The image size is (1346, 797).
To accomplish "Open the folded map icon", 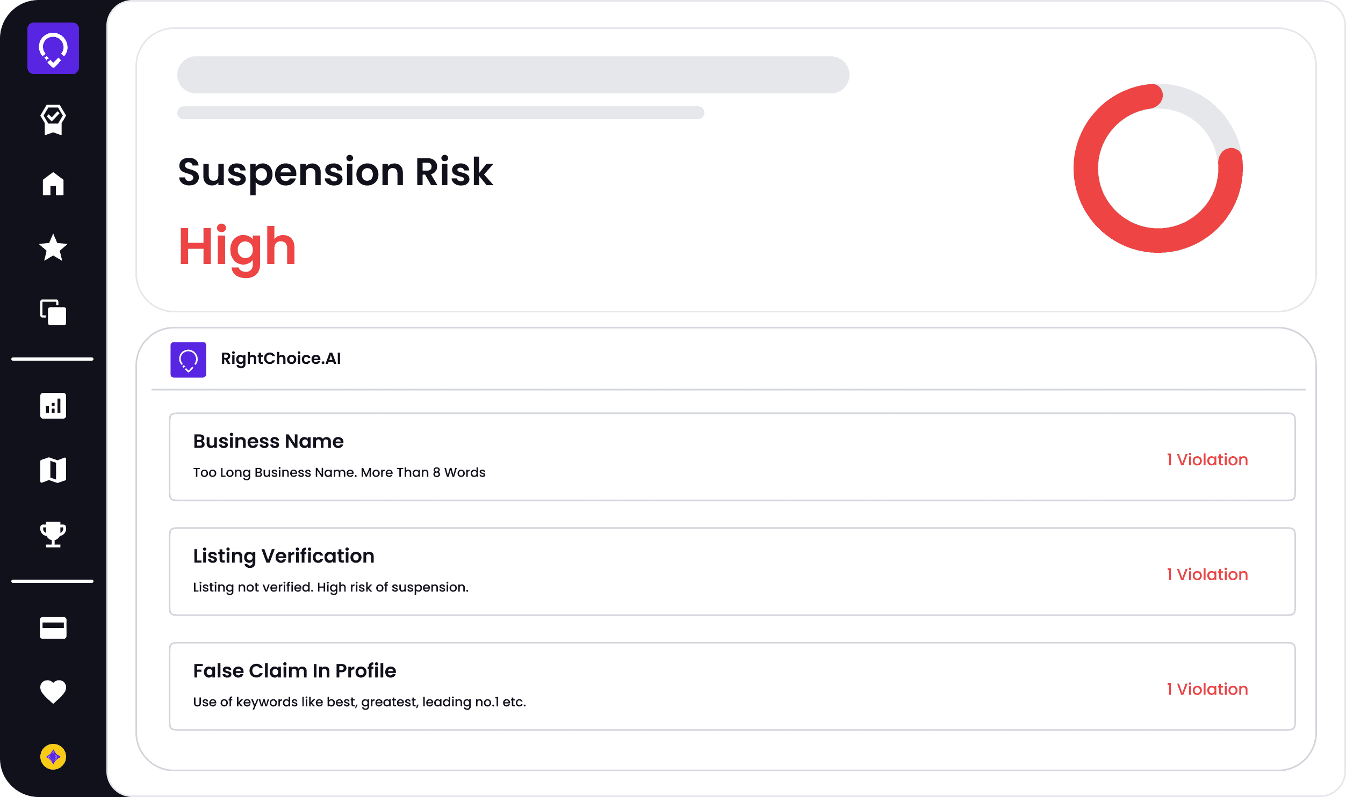I will tap(53, 470).
